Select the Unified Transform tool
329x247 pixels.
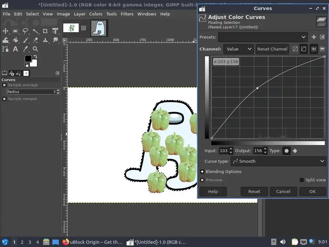(55, 31)
